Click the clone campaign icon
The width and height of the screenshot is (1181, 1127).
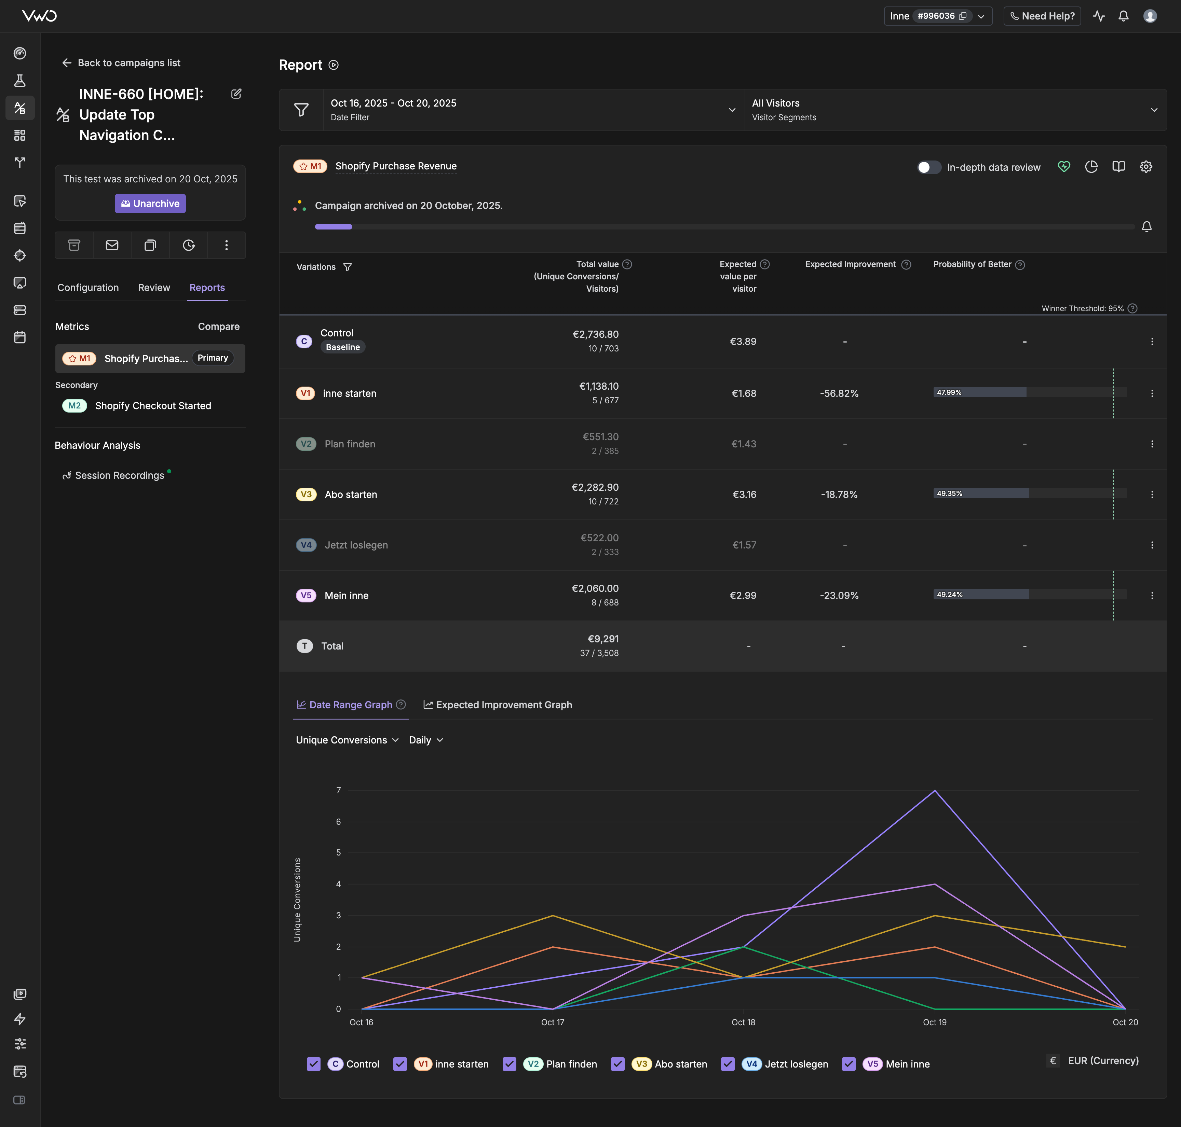pos(150,245)
